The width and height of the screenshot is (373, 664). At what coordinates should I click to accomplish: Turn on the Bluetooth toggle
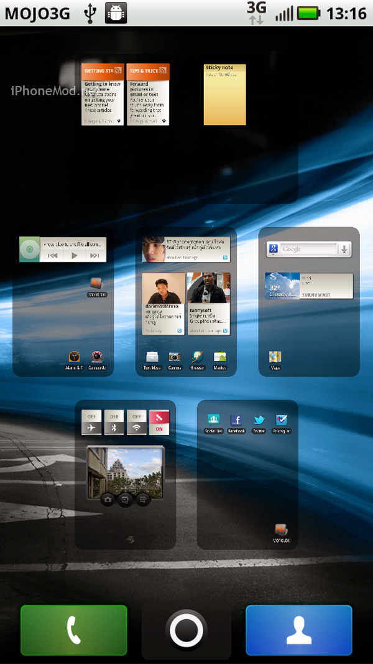(114, 423)
